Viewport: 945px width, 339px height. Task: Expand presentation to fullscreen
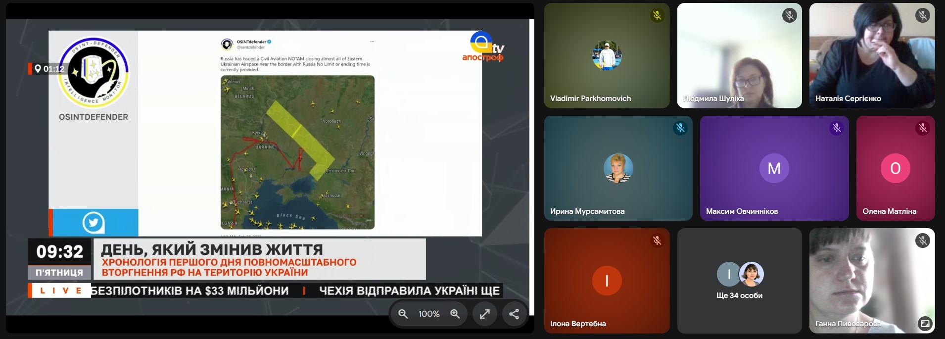tap(485, 314)
